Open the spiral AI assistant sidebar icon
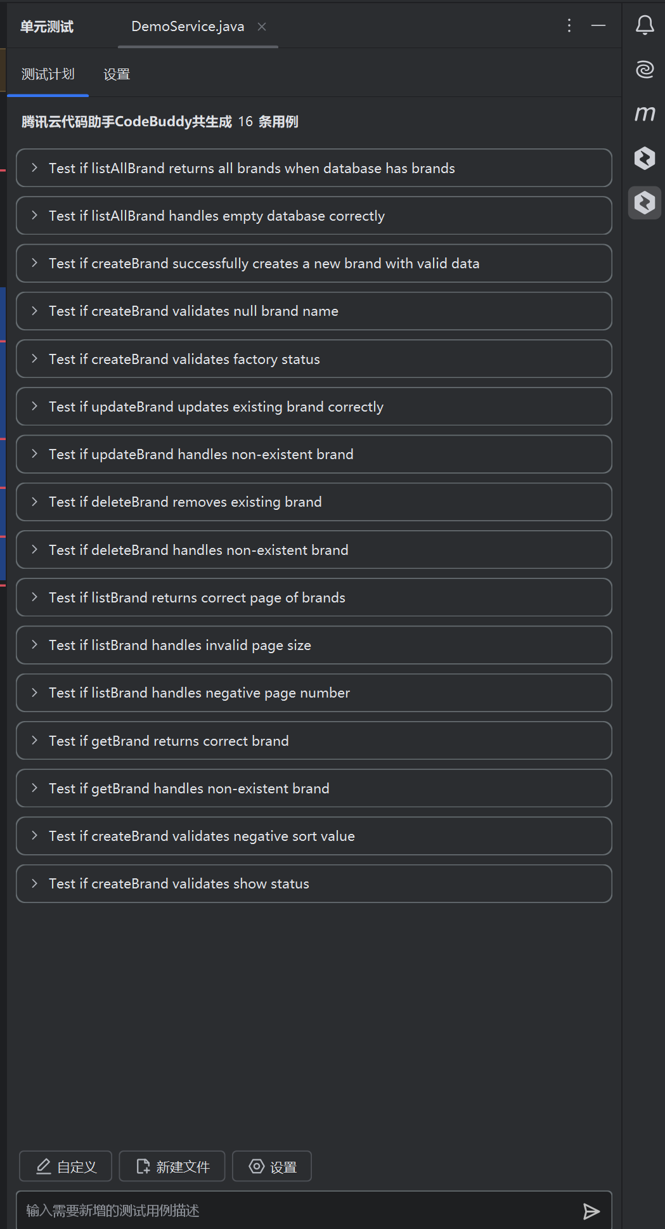665x1229 pixels. point(645,68)
